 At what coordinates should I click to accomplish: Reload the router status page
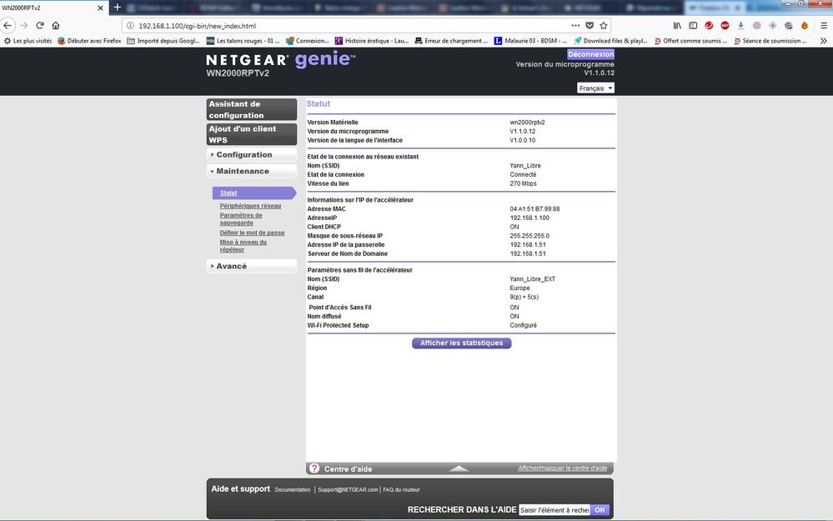point(39,26)
